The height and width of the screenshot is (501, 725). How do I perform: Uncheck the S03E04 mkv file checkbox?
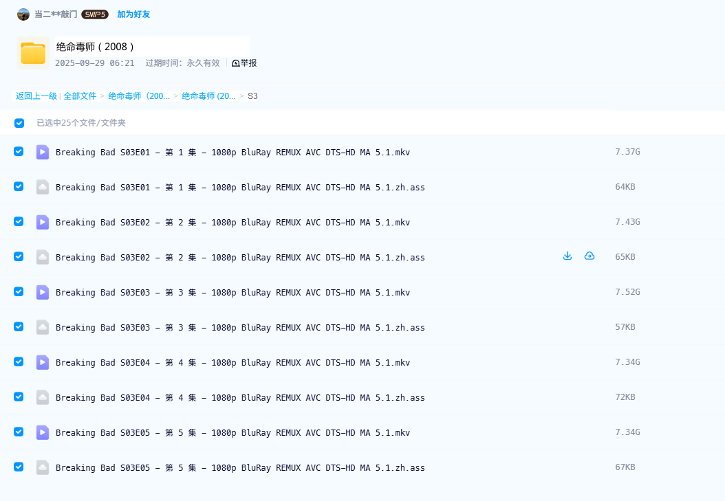pyautogui.click(x=19, y=362)
